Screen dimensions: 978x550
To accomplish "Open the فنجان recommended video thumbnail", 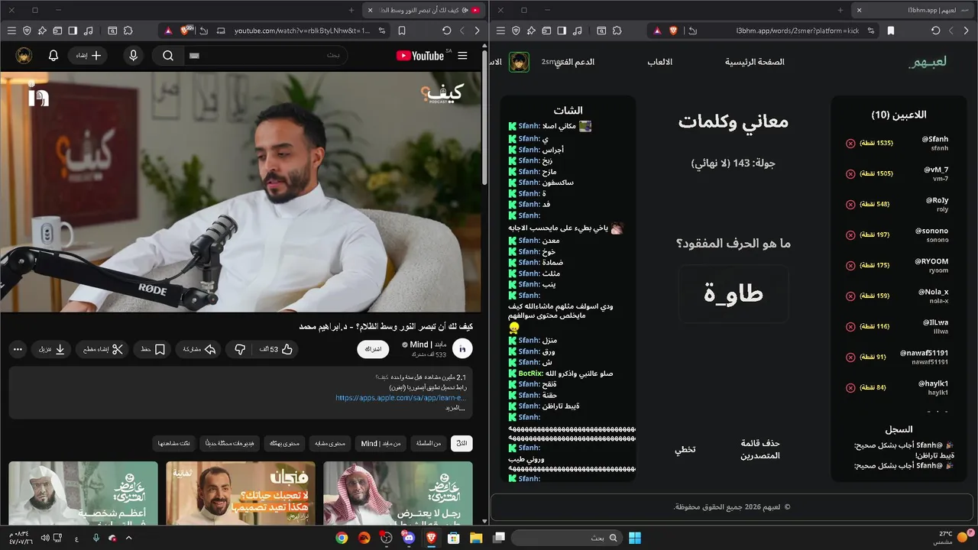I will tap(241, 493).
